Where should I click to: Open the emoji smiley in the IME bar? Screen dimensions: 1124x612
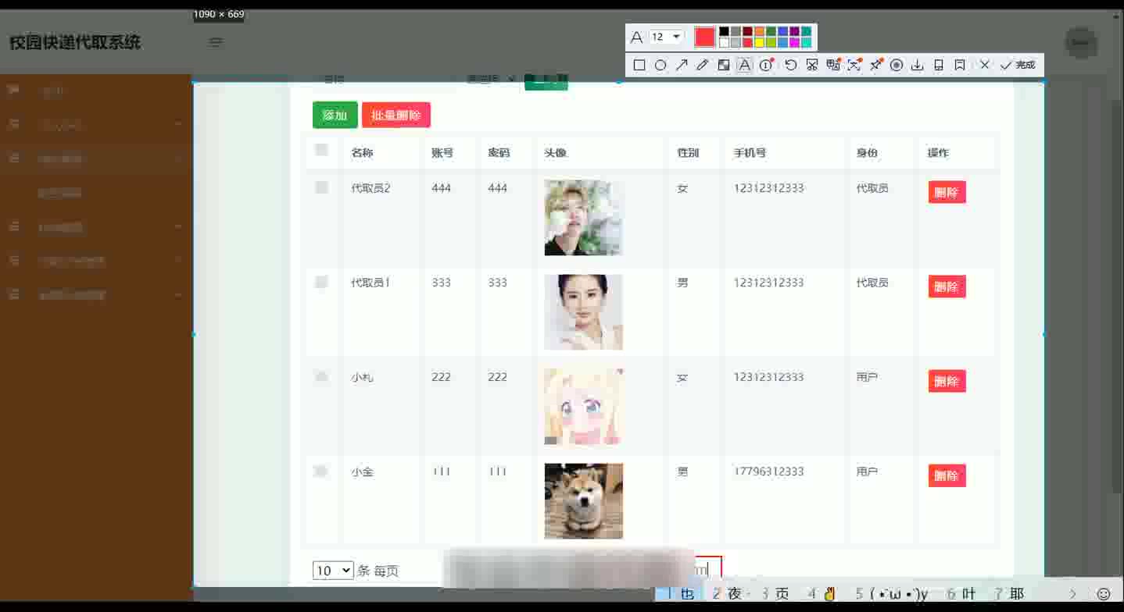1104,594
